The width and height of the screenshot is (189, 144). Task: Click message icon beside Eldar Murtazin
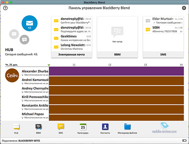click(148, 21)
